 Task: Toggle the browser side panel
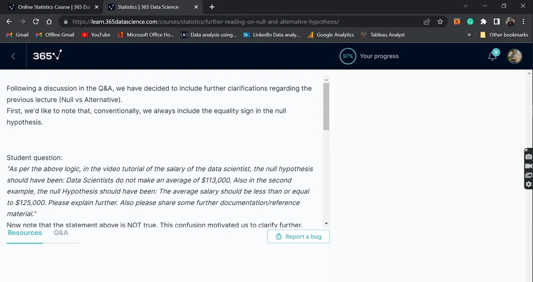[x=497, y=21]
